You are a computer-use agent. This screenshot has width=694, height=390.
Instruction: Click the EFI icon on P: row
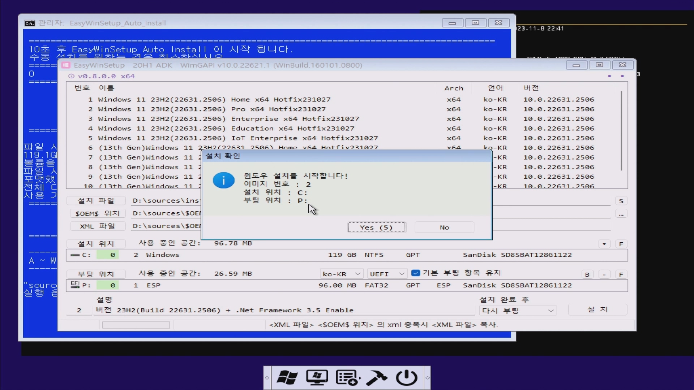tap(75, 285)
